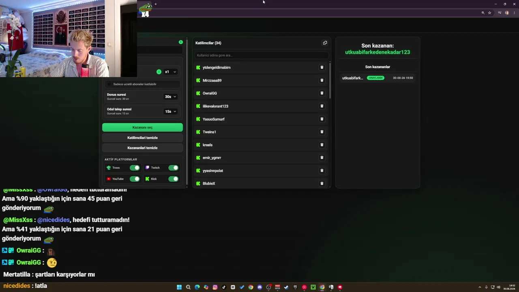
Task: Open the browser three-dot menu
Action: click(x=514, y=13)
